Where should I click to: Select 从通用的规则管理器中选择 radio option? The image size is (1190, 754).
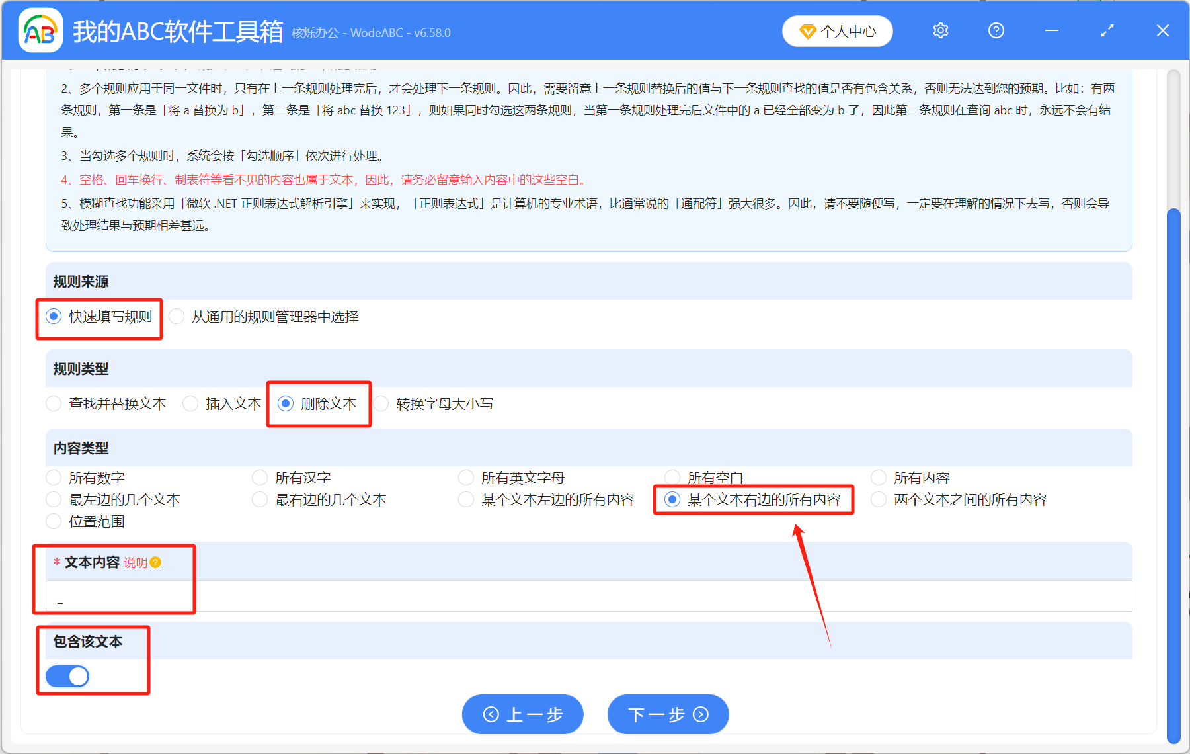[x=177, y=317]
